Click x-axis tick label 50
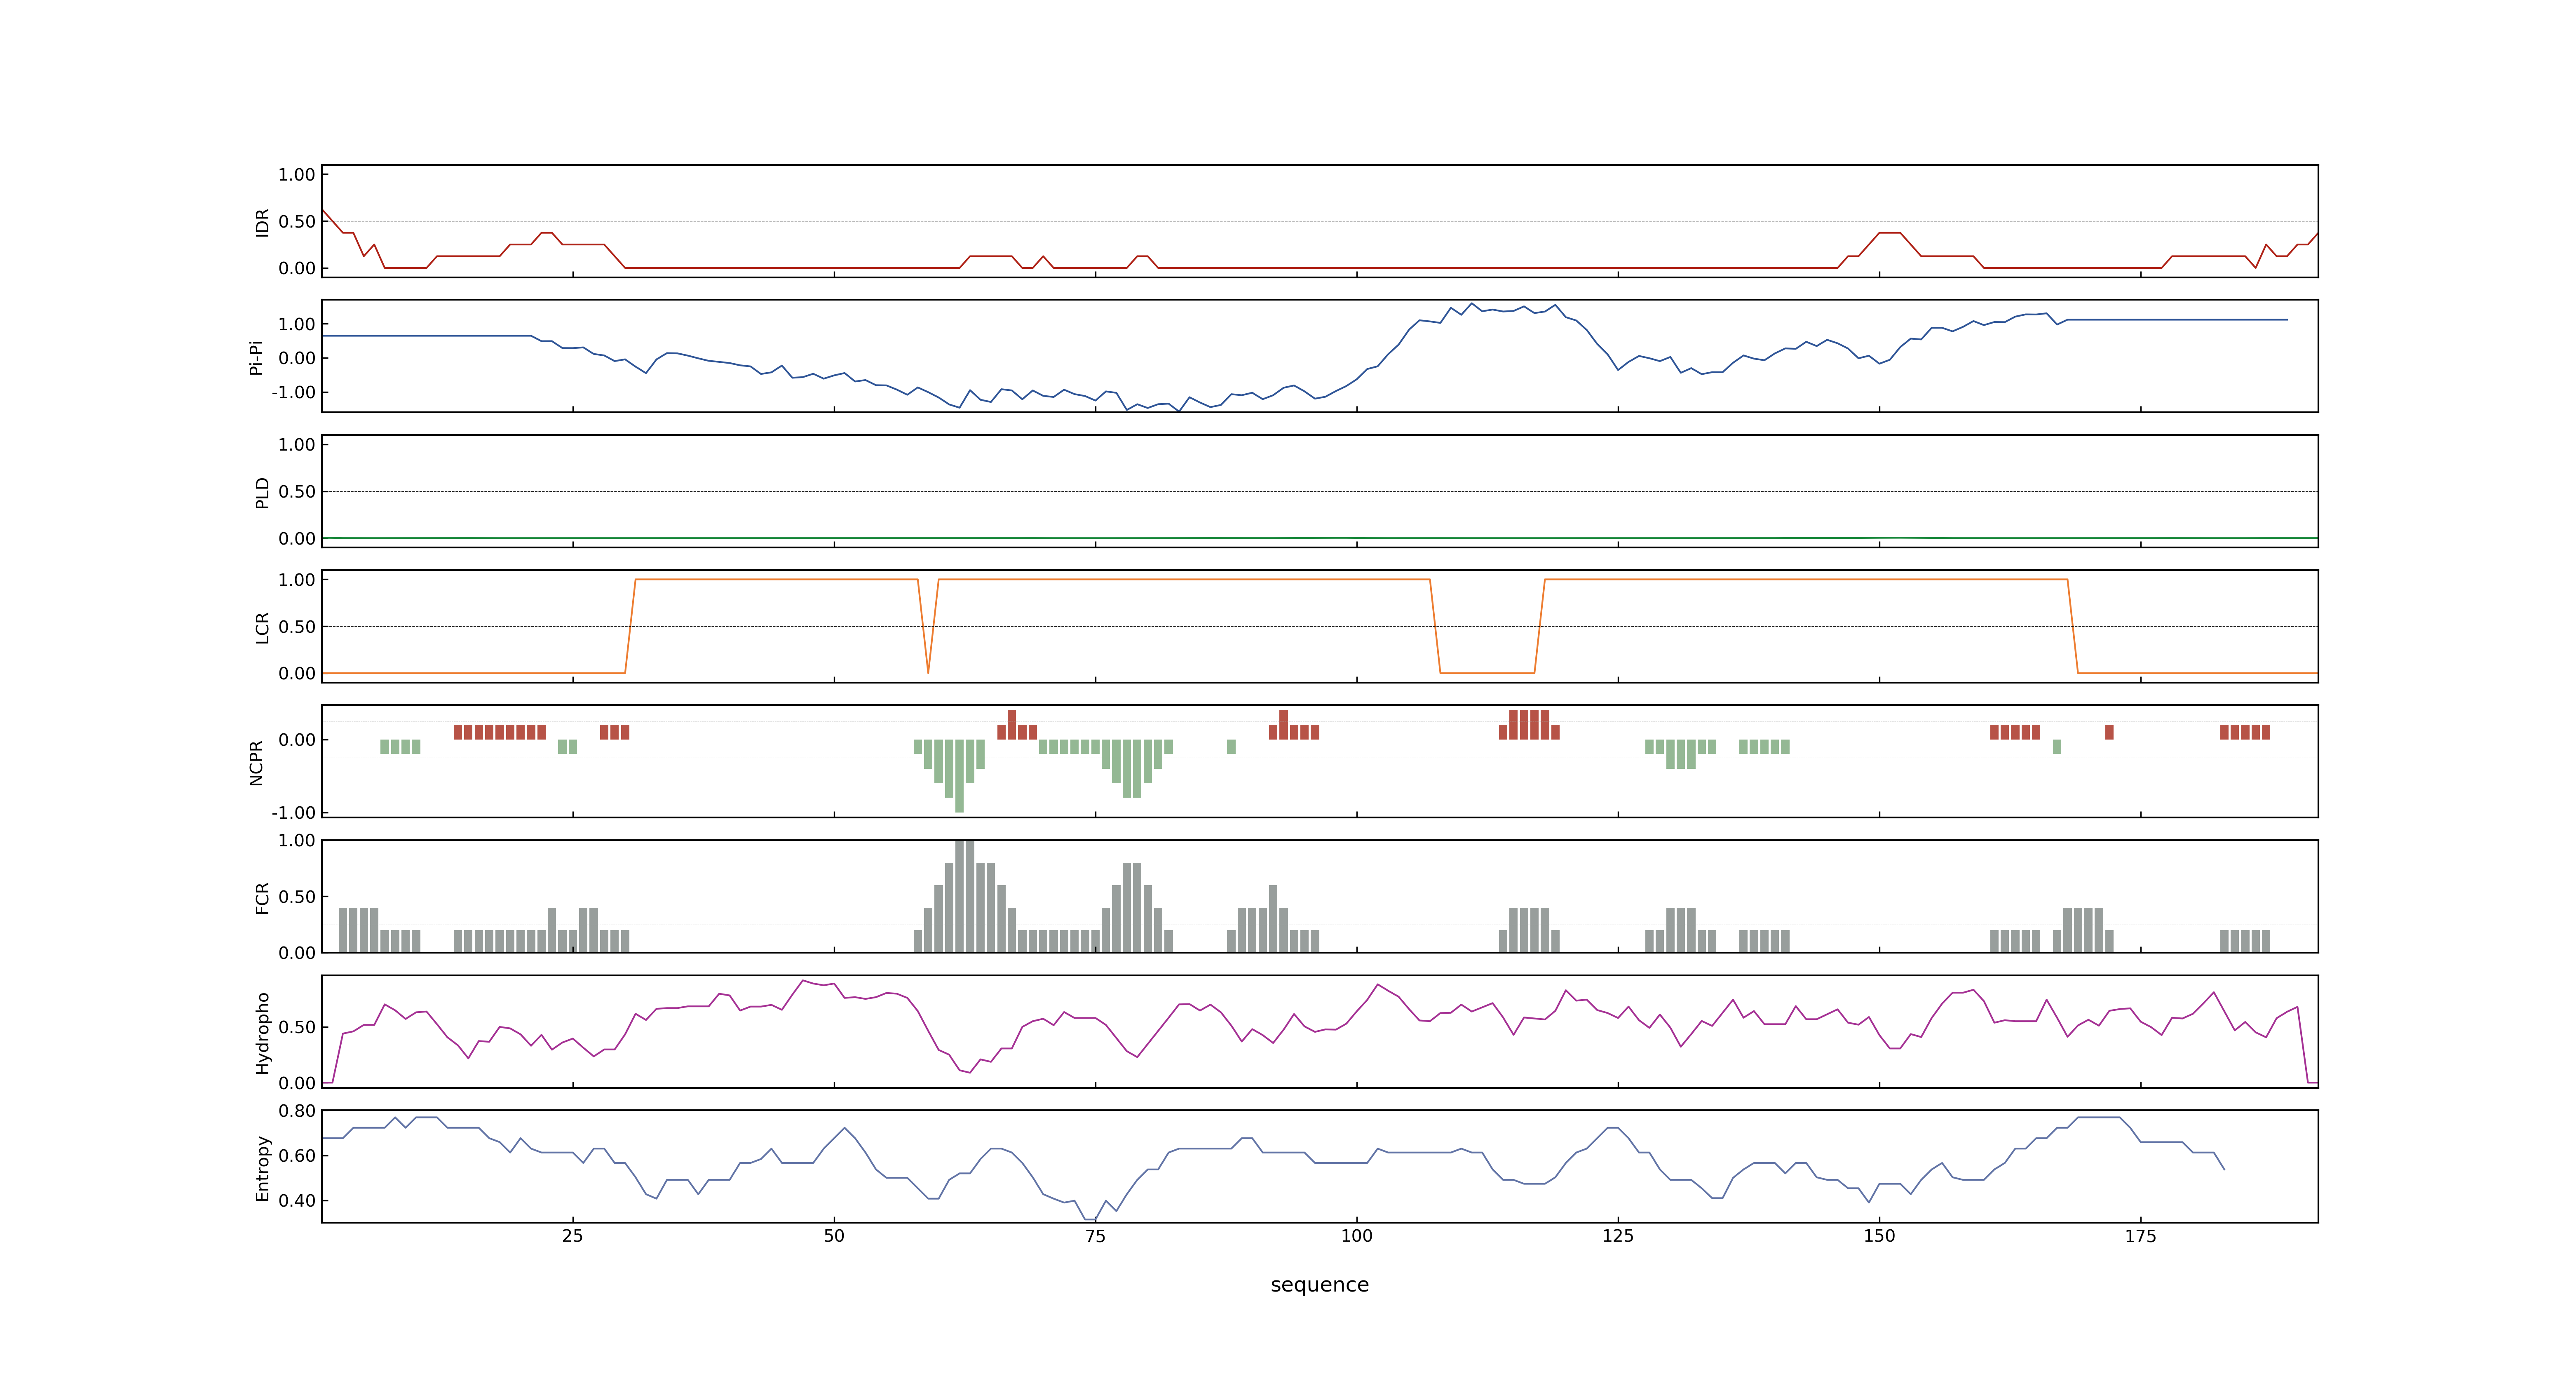Viewport: 2576px width, 1374px height. tap(834, 1236)
